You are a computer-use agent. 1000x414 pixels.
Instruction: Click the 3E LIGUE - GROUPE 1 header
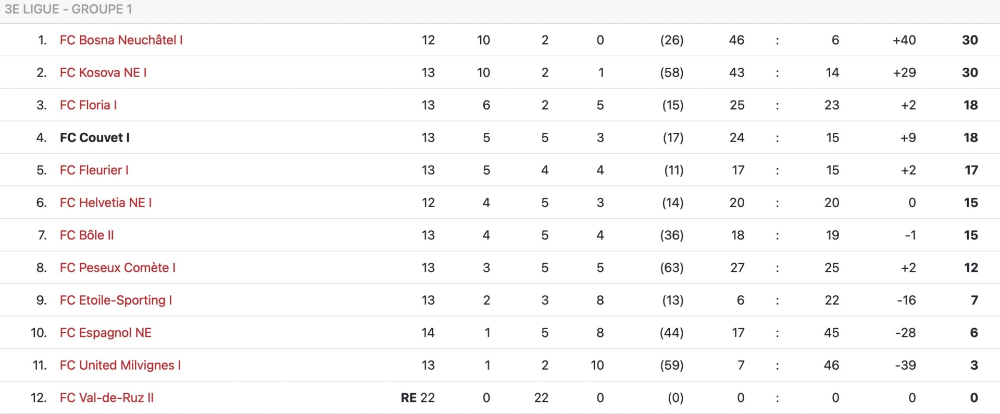pyautogui.click(x=68, y=9)
